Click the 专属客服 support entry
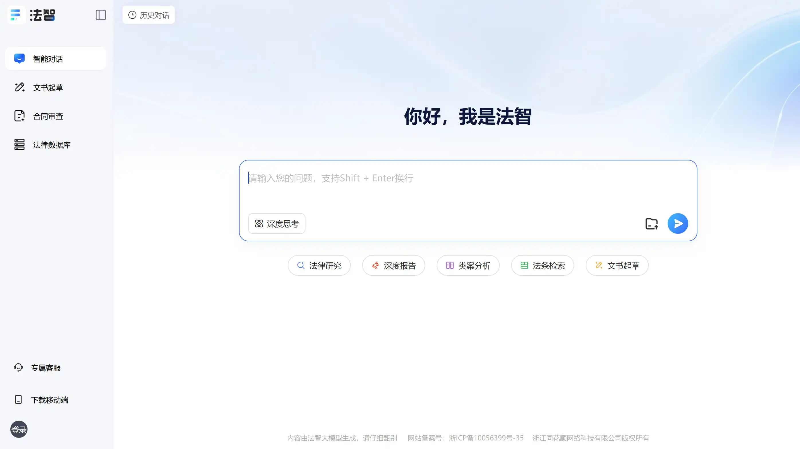800x449 pixels. point(37,368)
